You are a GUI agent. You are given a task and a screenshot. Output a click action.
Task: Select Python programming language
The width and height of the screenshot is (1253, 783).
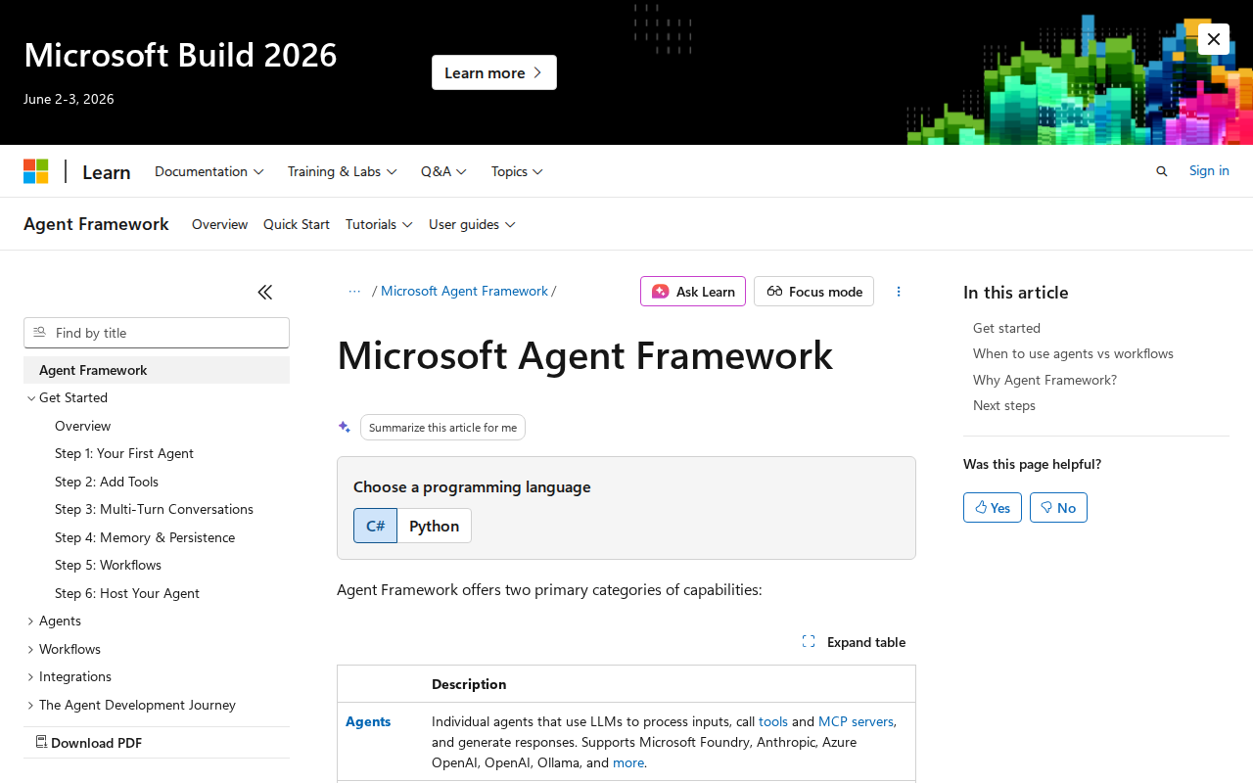pyautogui.click(x=434, y=526)
